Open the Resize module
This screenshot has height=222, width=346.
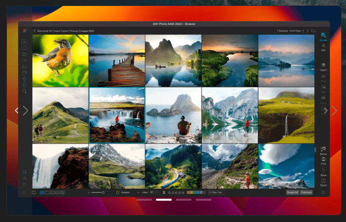(x=323, y=150)
